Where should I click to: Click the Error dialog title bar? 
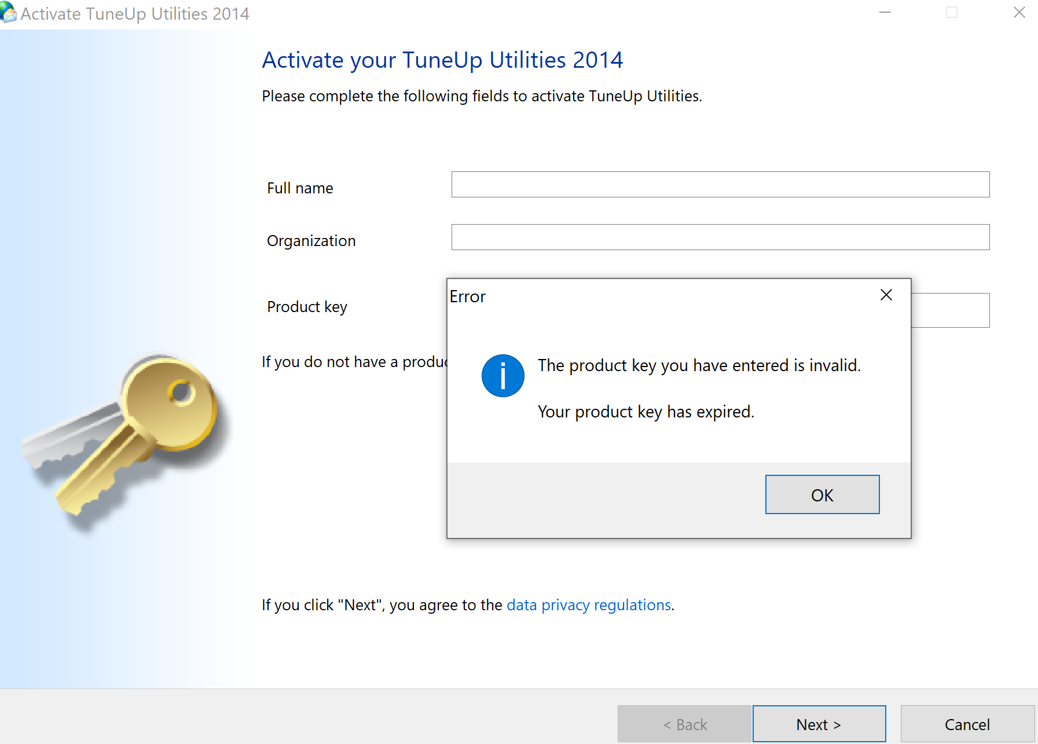[637, 296]
